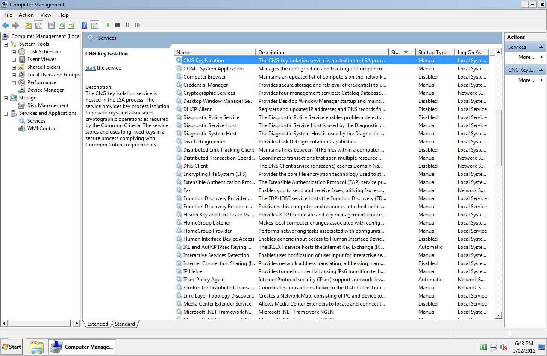
Task: Collapse the CNG Key I... actions section
Action: pos(541,70)
